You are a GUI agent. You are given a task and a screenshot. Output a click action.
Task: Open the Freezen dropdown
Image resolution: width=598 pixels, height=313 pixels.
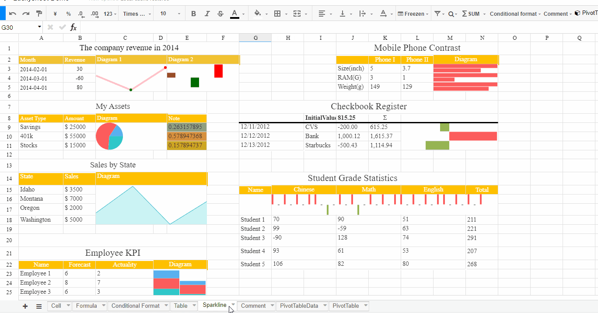tap(413, 14)
